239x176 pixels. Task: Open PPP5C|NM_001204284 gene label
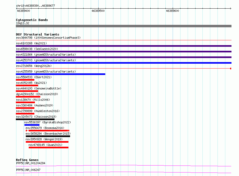click(31, 163)
